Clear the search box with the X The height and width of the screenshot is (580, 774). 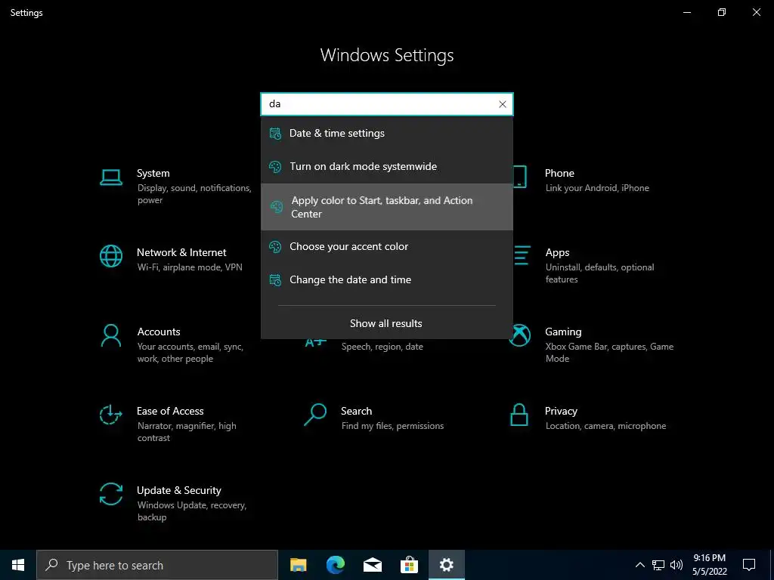point(502,104)
